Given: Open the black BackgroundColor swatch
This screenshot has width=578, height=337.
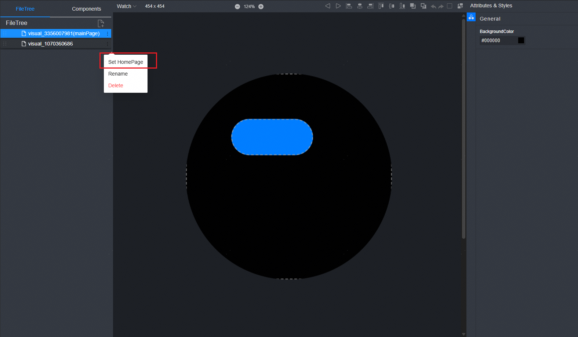Looking at the screenshot, I should click(x=521, y=40).
